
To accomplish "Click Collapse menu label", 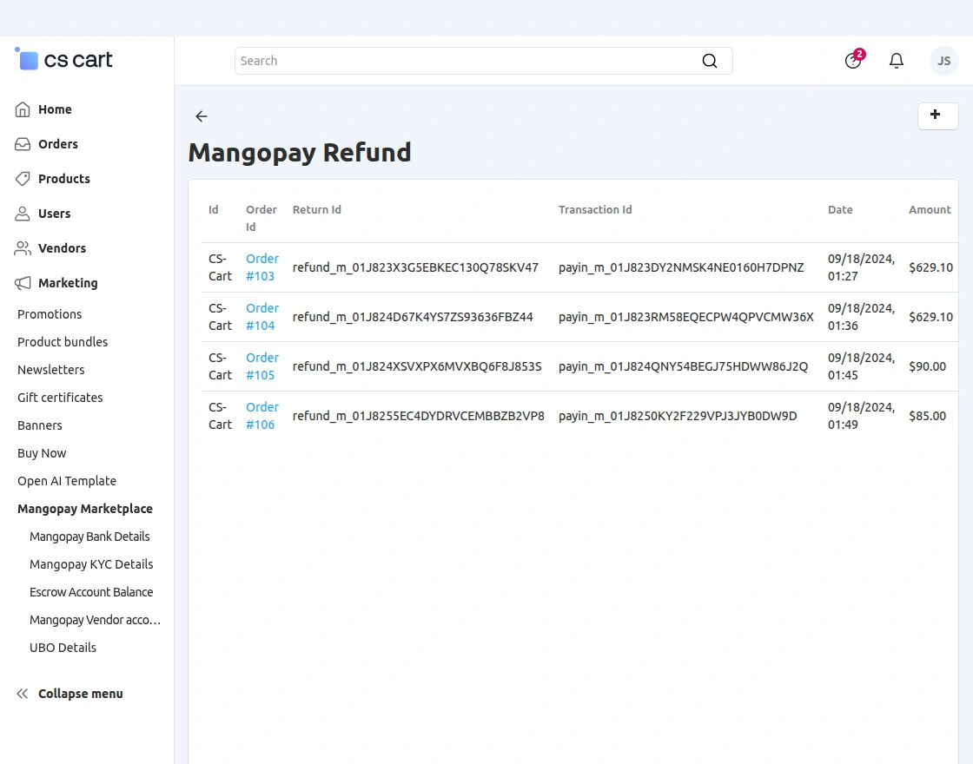I will (81, 694).
